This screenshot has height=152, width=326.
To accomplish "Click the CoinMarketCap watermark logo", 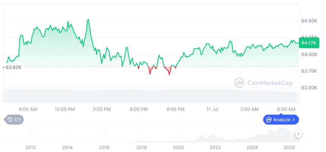I will tap(239, 83).
